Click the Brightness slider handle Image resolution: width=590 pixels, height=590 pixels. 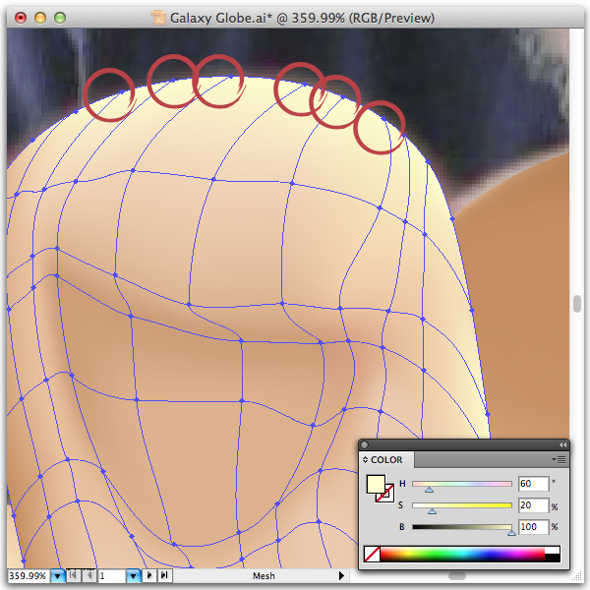(x=511, y=533)
